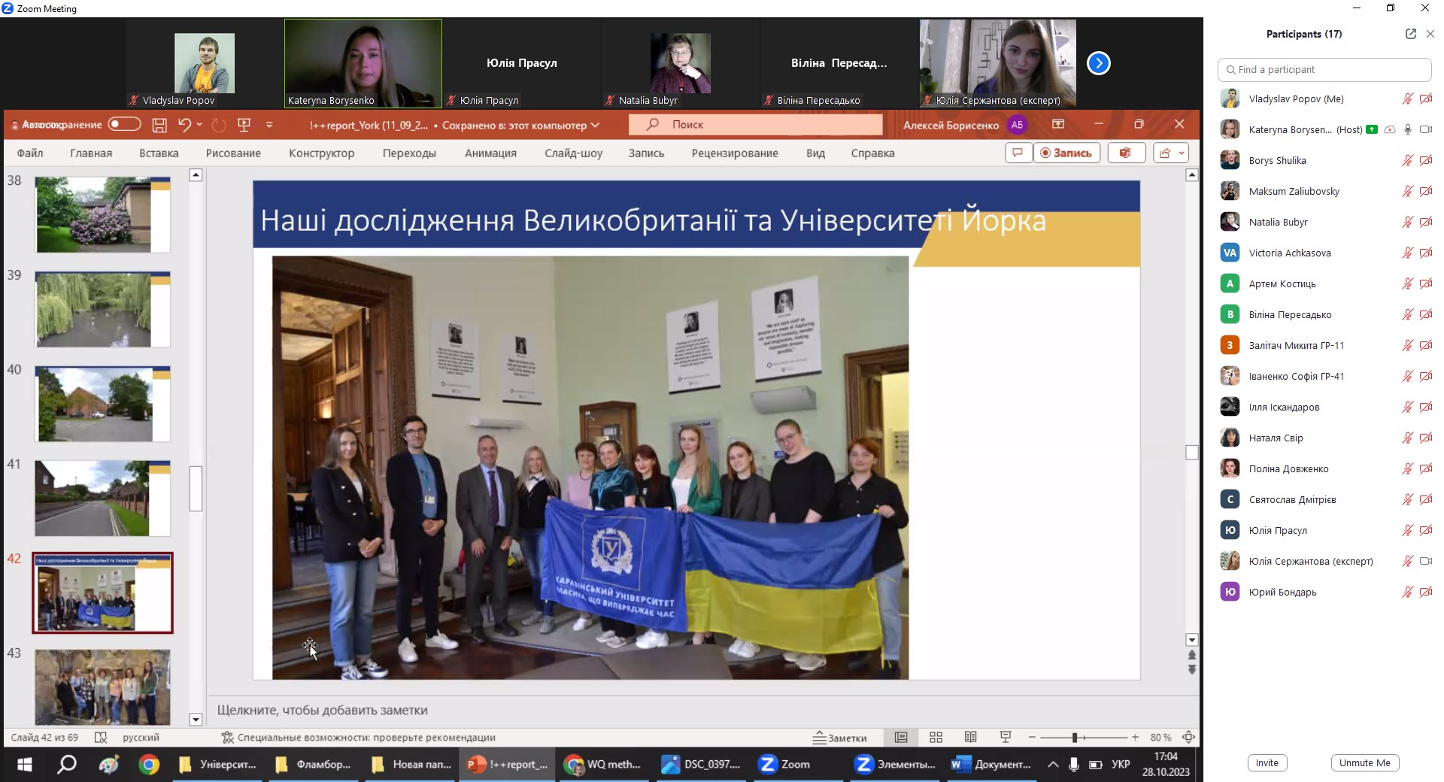The width and height of the screenshot is (1444, 782).
Task: Expand the Quick Access Toolbar customize dropdown
Action: pyautogui.click(x=269, y=125)
